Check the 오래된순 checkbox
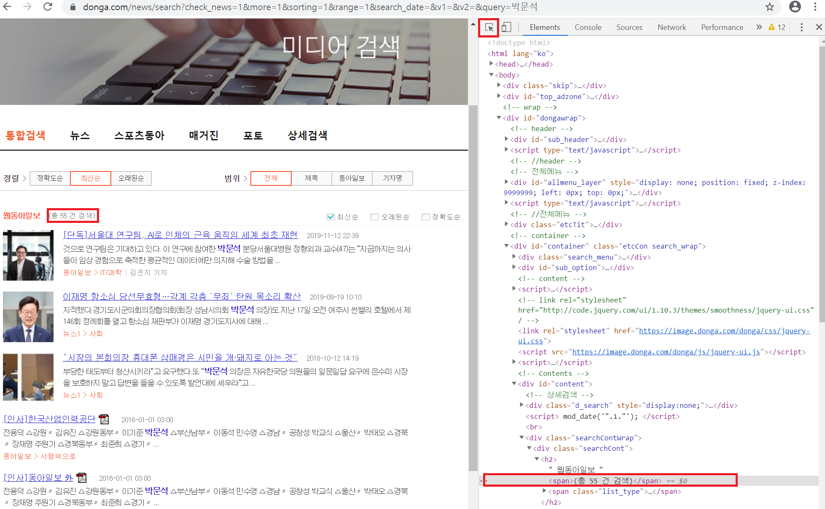The height and width of the screenshot is (509, 825). tap(374, 217)
